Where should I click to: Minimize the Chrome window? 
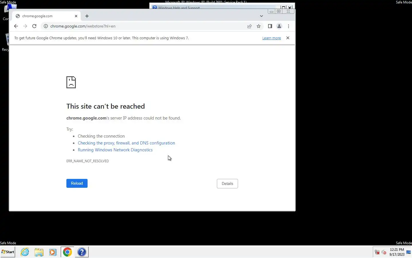click(271, 11)
